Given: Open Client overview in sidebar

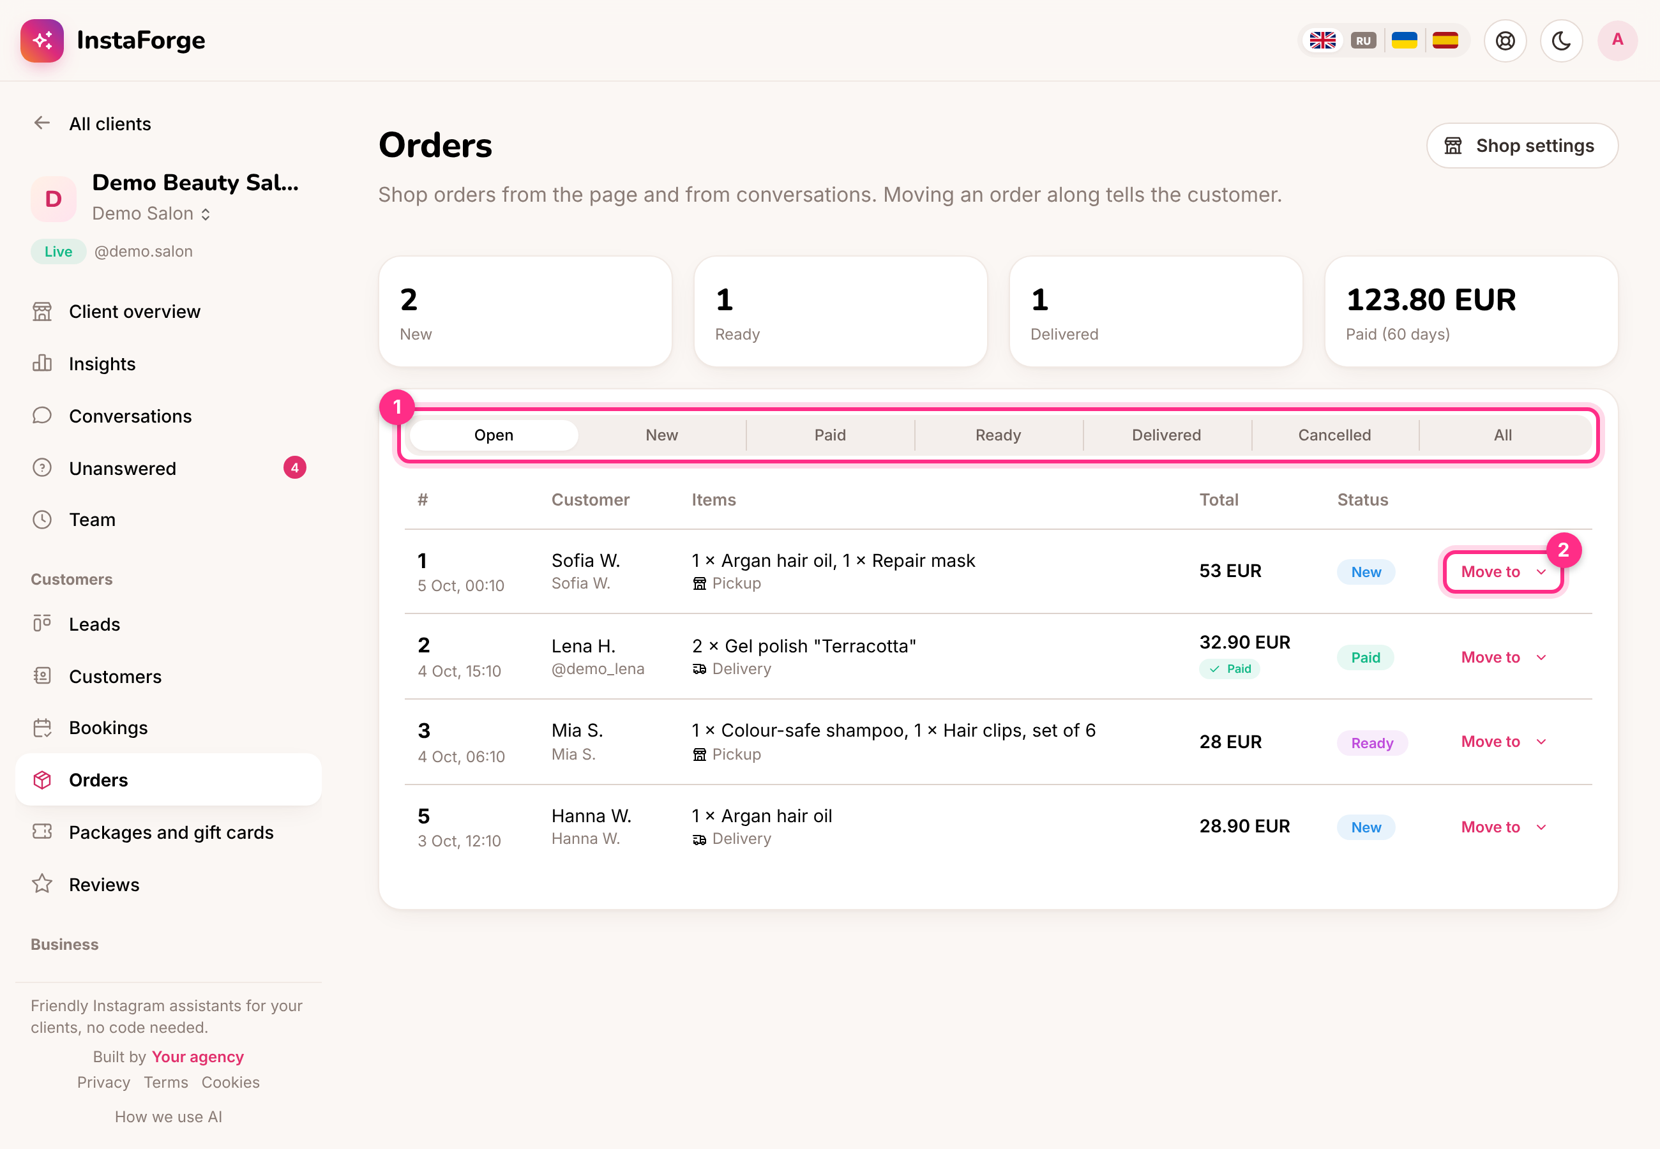Looking at the screenshot, I should click(169, 312).
